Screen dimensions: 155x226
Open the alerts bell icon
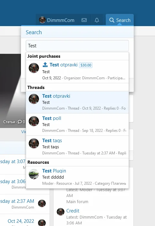[97, 20]
